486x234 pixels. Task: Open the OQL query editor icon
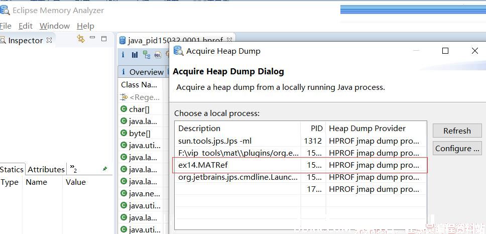point(158,55)
